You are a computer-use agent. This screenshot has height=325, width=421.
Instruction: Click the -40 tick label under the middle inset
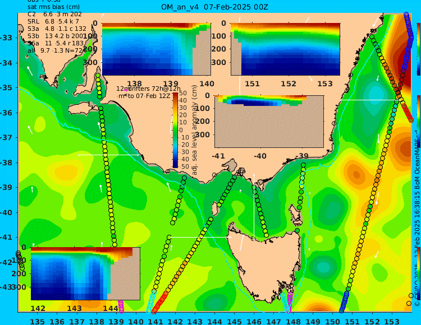(x=260, y=156)
